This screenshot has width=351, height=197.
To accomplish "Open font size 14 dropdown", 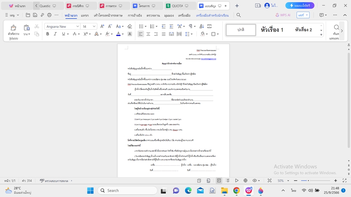I will (94, 26).
